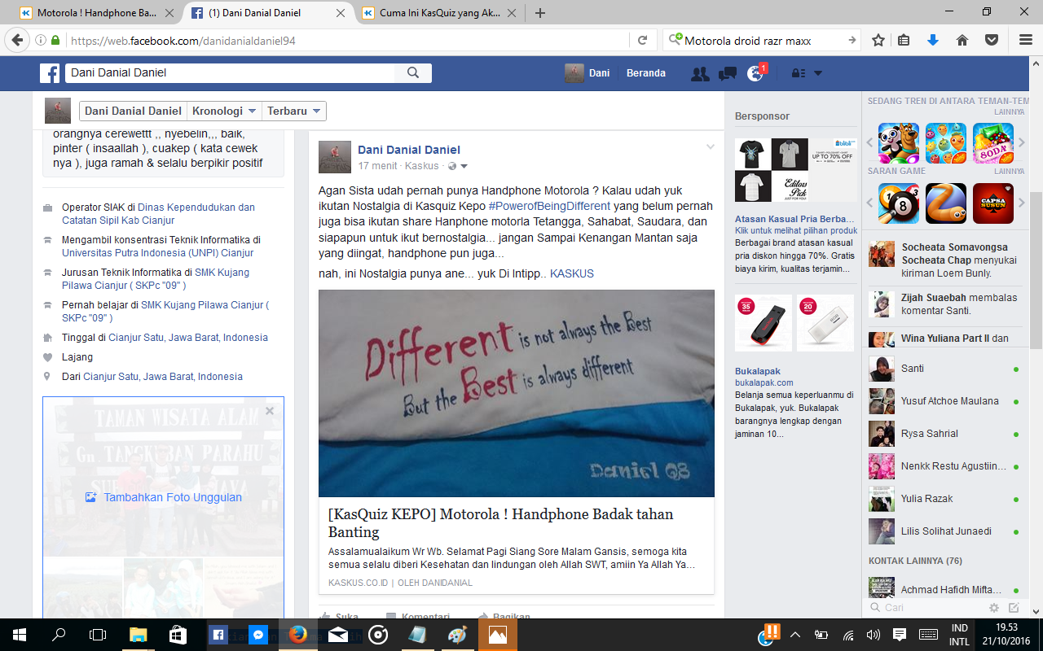Viewport: 1043px width, 651px height.
Task: Open Pocket icon in Firefox toolbar
Action: 992,40
